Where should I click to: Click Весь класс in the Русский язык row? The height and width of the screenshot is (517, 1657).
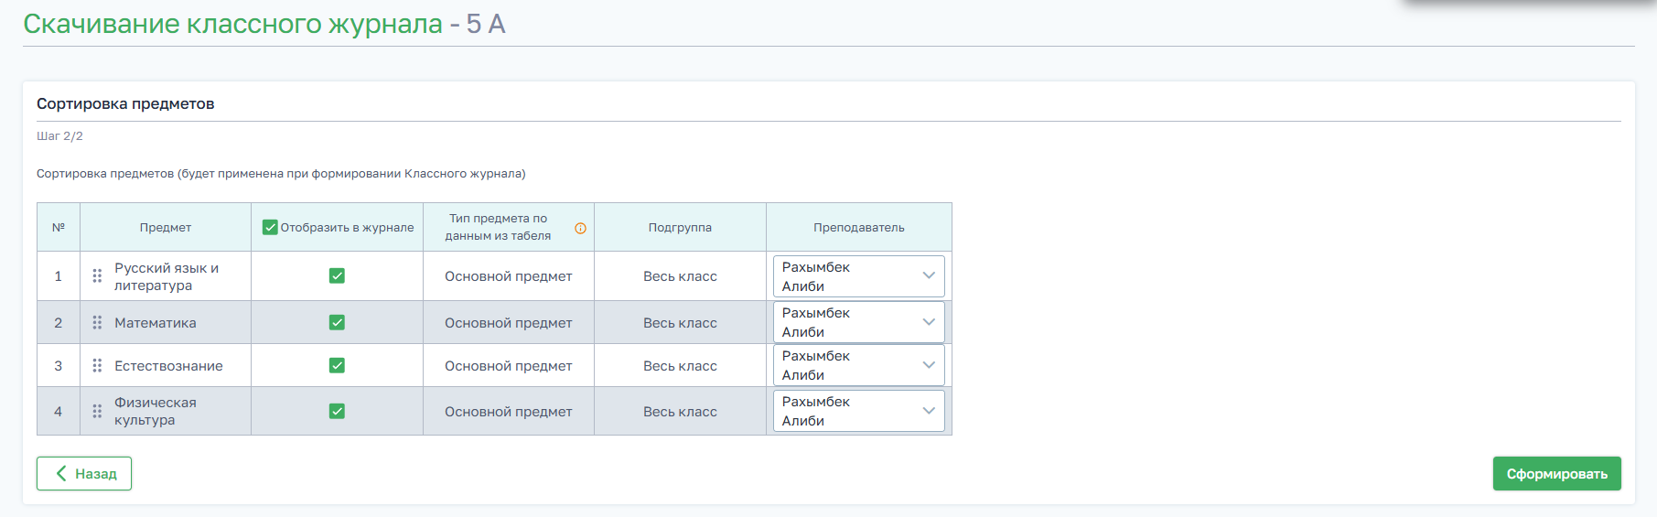[680, 276]
